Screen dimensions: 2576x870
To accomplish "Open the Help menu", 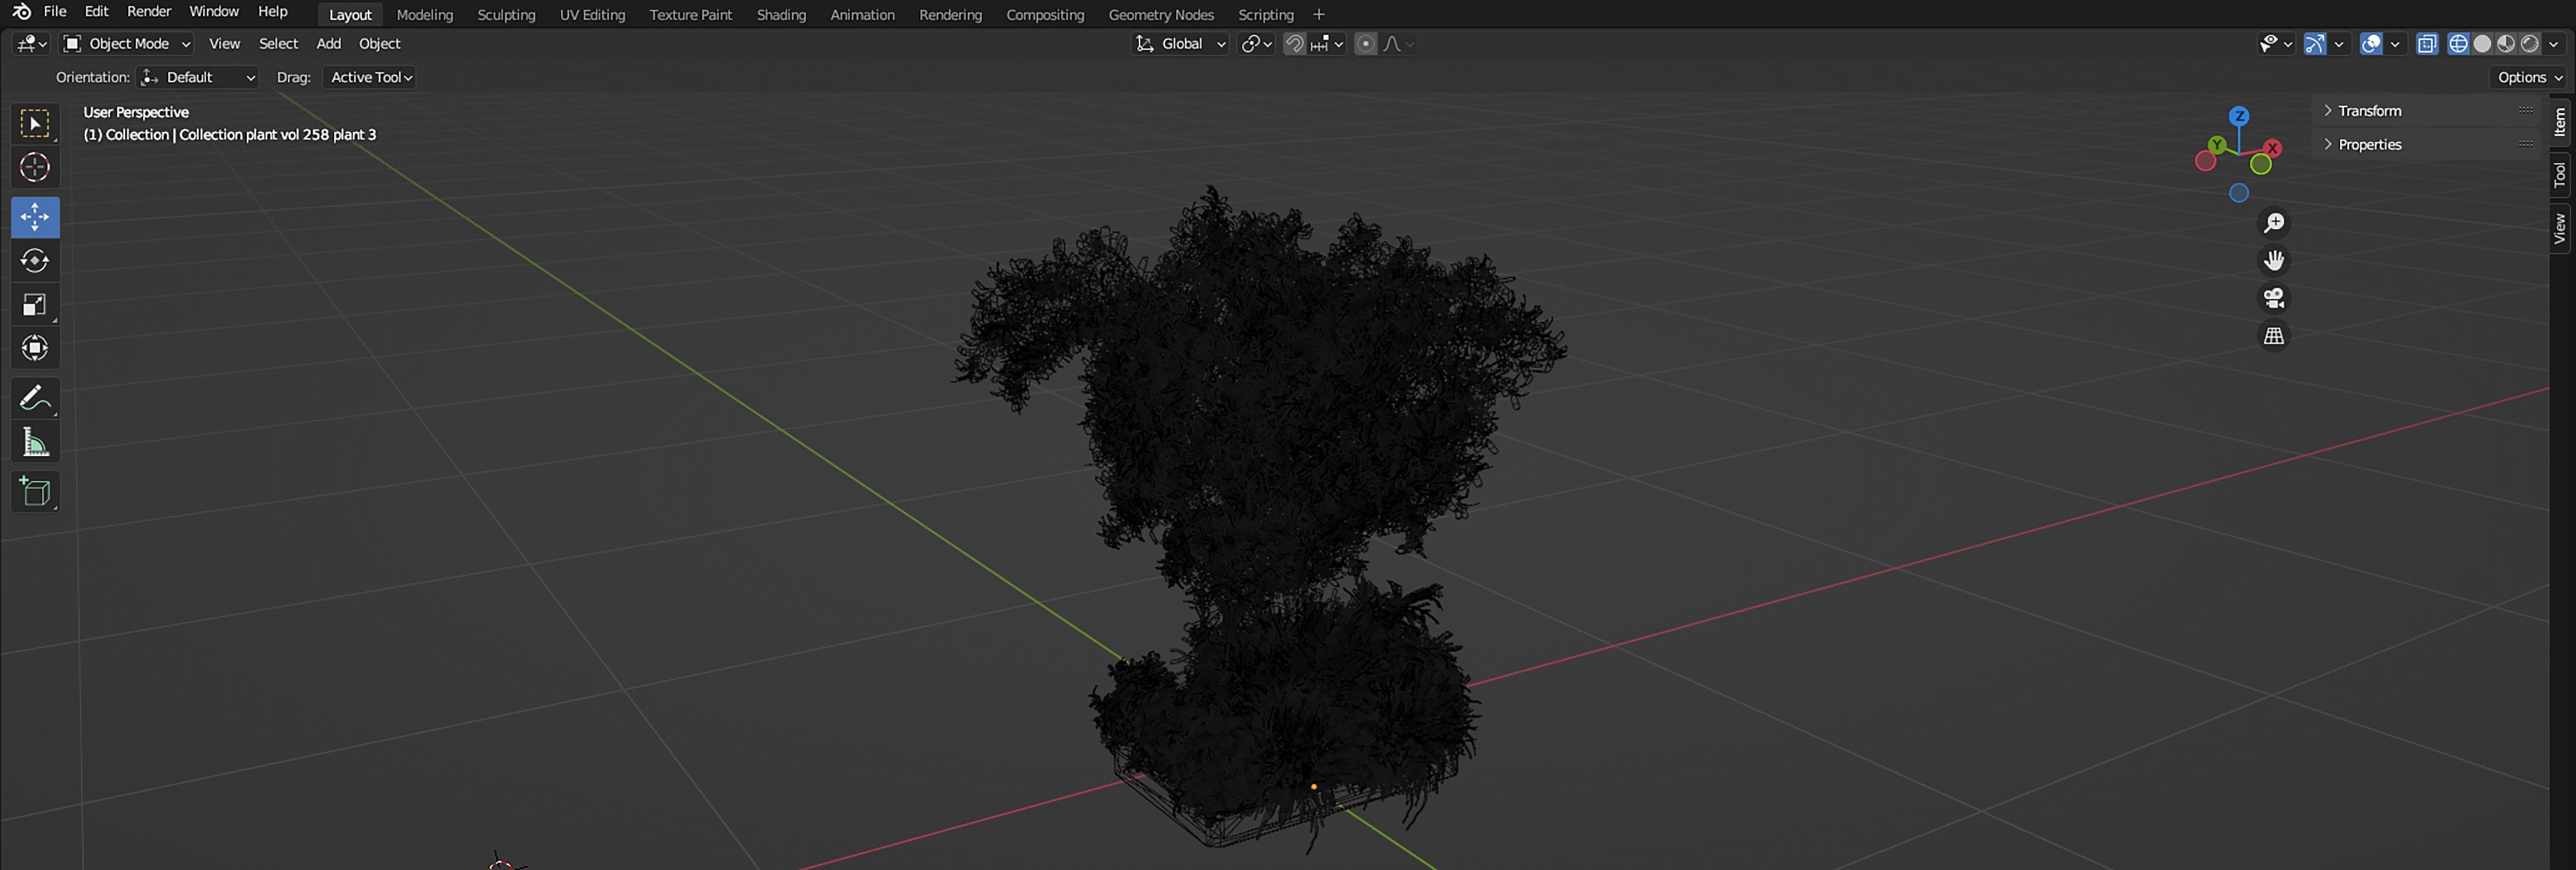I will click(273, 12).
